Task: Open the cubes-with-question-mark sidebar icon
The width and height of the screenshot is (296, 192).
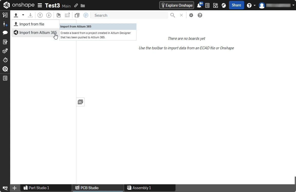Action: pyautogui.click(x=5, y=51)
